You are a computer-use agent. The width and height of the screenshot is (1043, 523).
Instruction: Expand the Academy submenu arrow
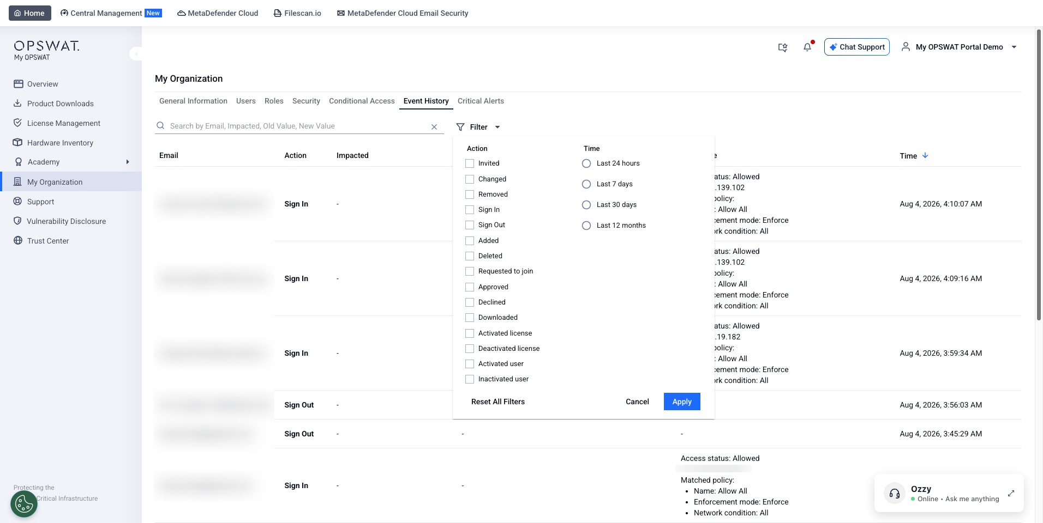(x=128, y=162)
